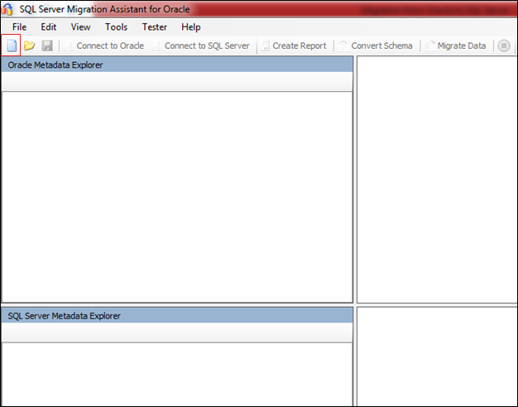518x407 pixels.
Task: Click the Create Report toolbar button
Action: (294, 45)
